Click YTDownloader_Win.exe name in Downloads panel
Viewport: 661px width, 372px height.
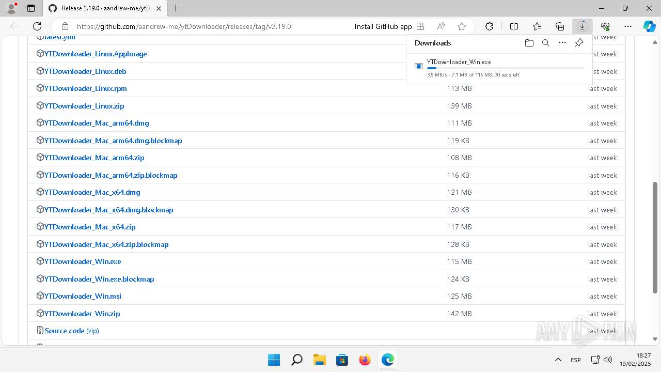459,62
